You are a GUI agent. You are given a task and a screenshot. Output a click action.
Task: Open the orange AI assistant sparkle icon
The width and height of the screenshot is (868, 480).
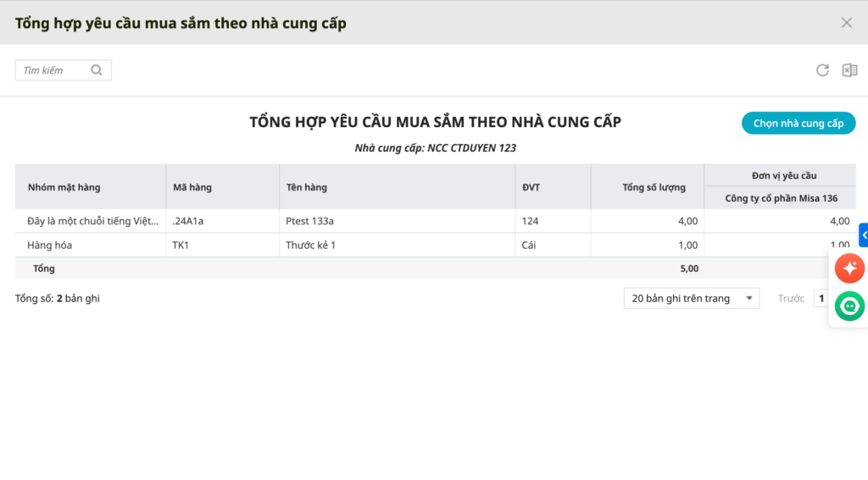pos(849,269)
